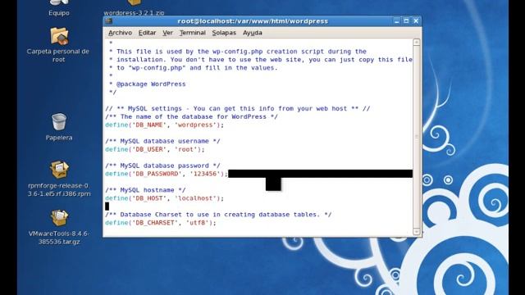Viewport: 525px width, 295px height.
Task: Close the terminal window
Action: (x=416, y=20)
